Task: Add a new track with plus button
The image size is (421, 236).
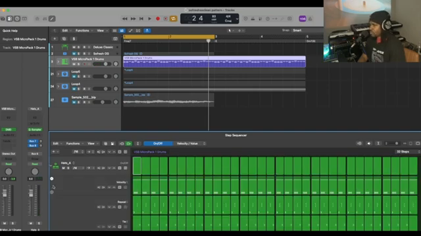Action: [55, 39]
